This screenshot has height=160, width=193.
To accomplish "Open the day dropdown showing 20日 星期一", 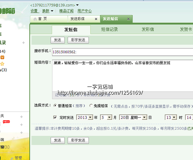I will coord(133,118).
